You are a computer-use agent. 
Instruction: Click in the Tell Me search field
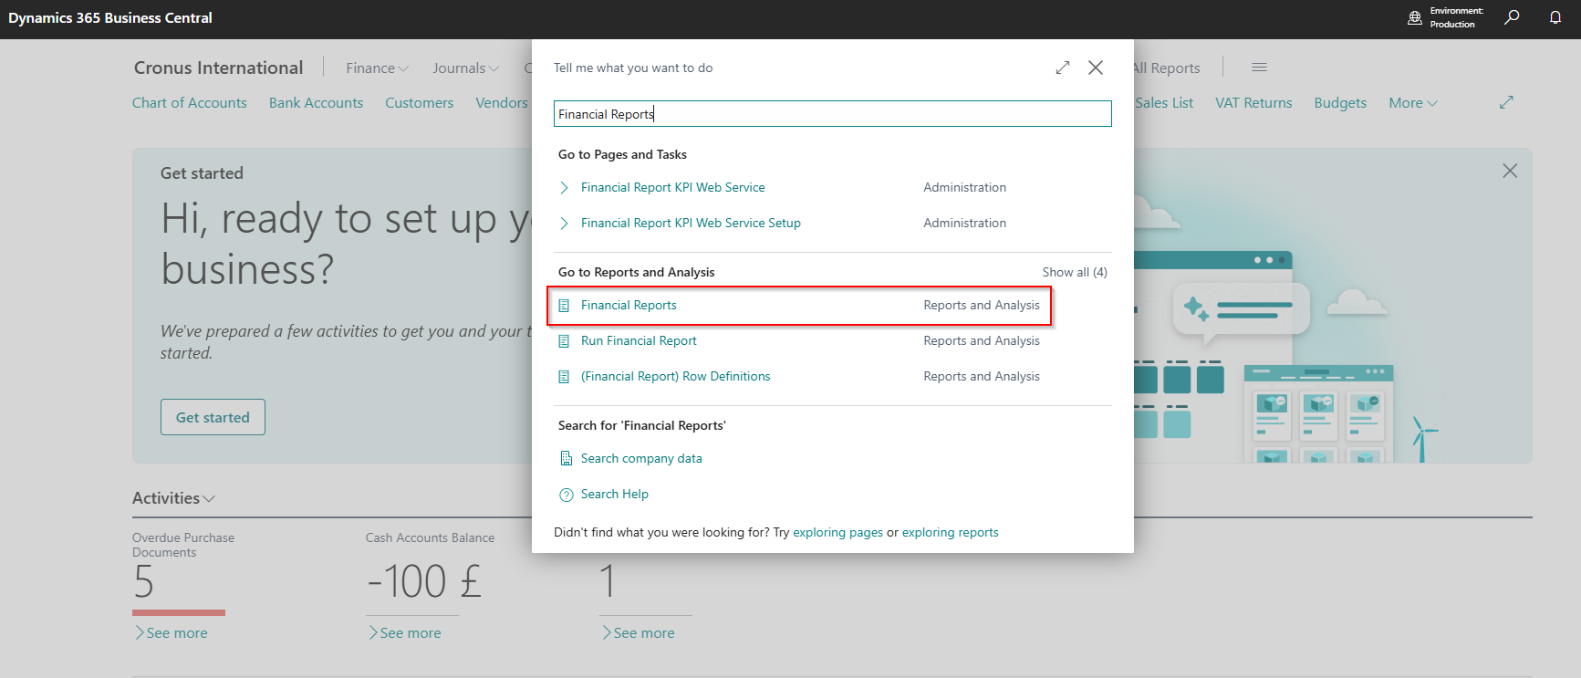click(832, 114)
